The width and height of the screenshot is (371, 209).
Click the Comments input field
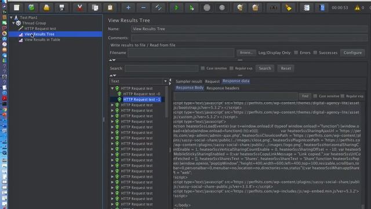[249, 38]
